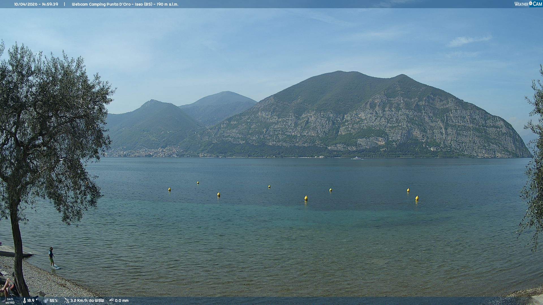The image size is (543, 305).
Task: Click the 3.2 Km/h da WSW wind reading
Action: 87,300
